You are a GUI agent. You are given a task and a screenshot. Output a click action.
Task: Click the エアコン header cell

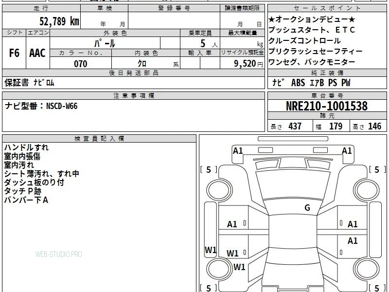click(x=38, y=33)
